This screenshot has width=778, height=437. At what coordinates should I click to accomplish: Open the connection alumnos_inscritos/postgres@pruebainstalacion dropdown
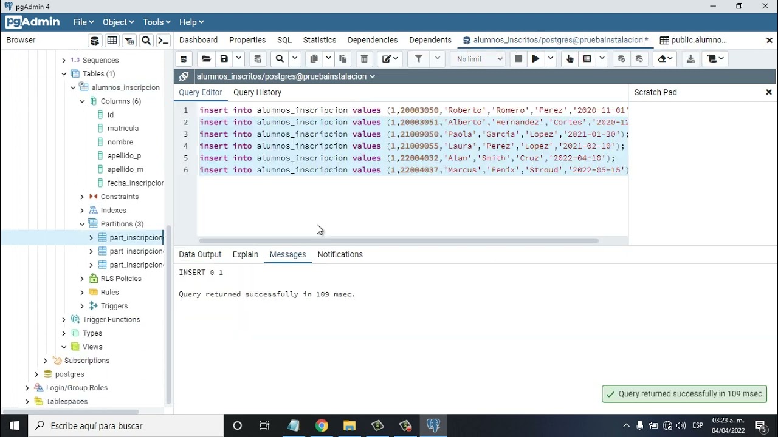pyautogui.click(x=286, y=76)
